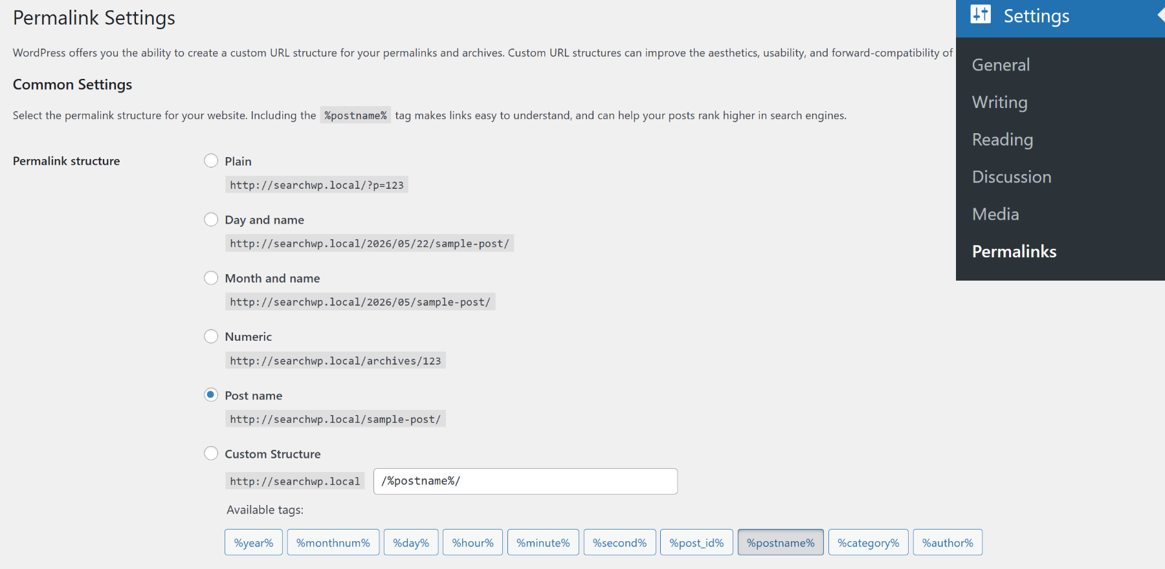Click the %postname% code in description
1165x569 pixels.
(x=355, y=115)
